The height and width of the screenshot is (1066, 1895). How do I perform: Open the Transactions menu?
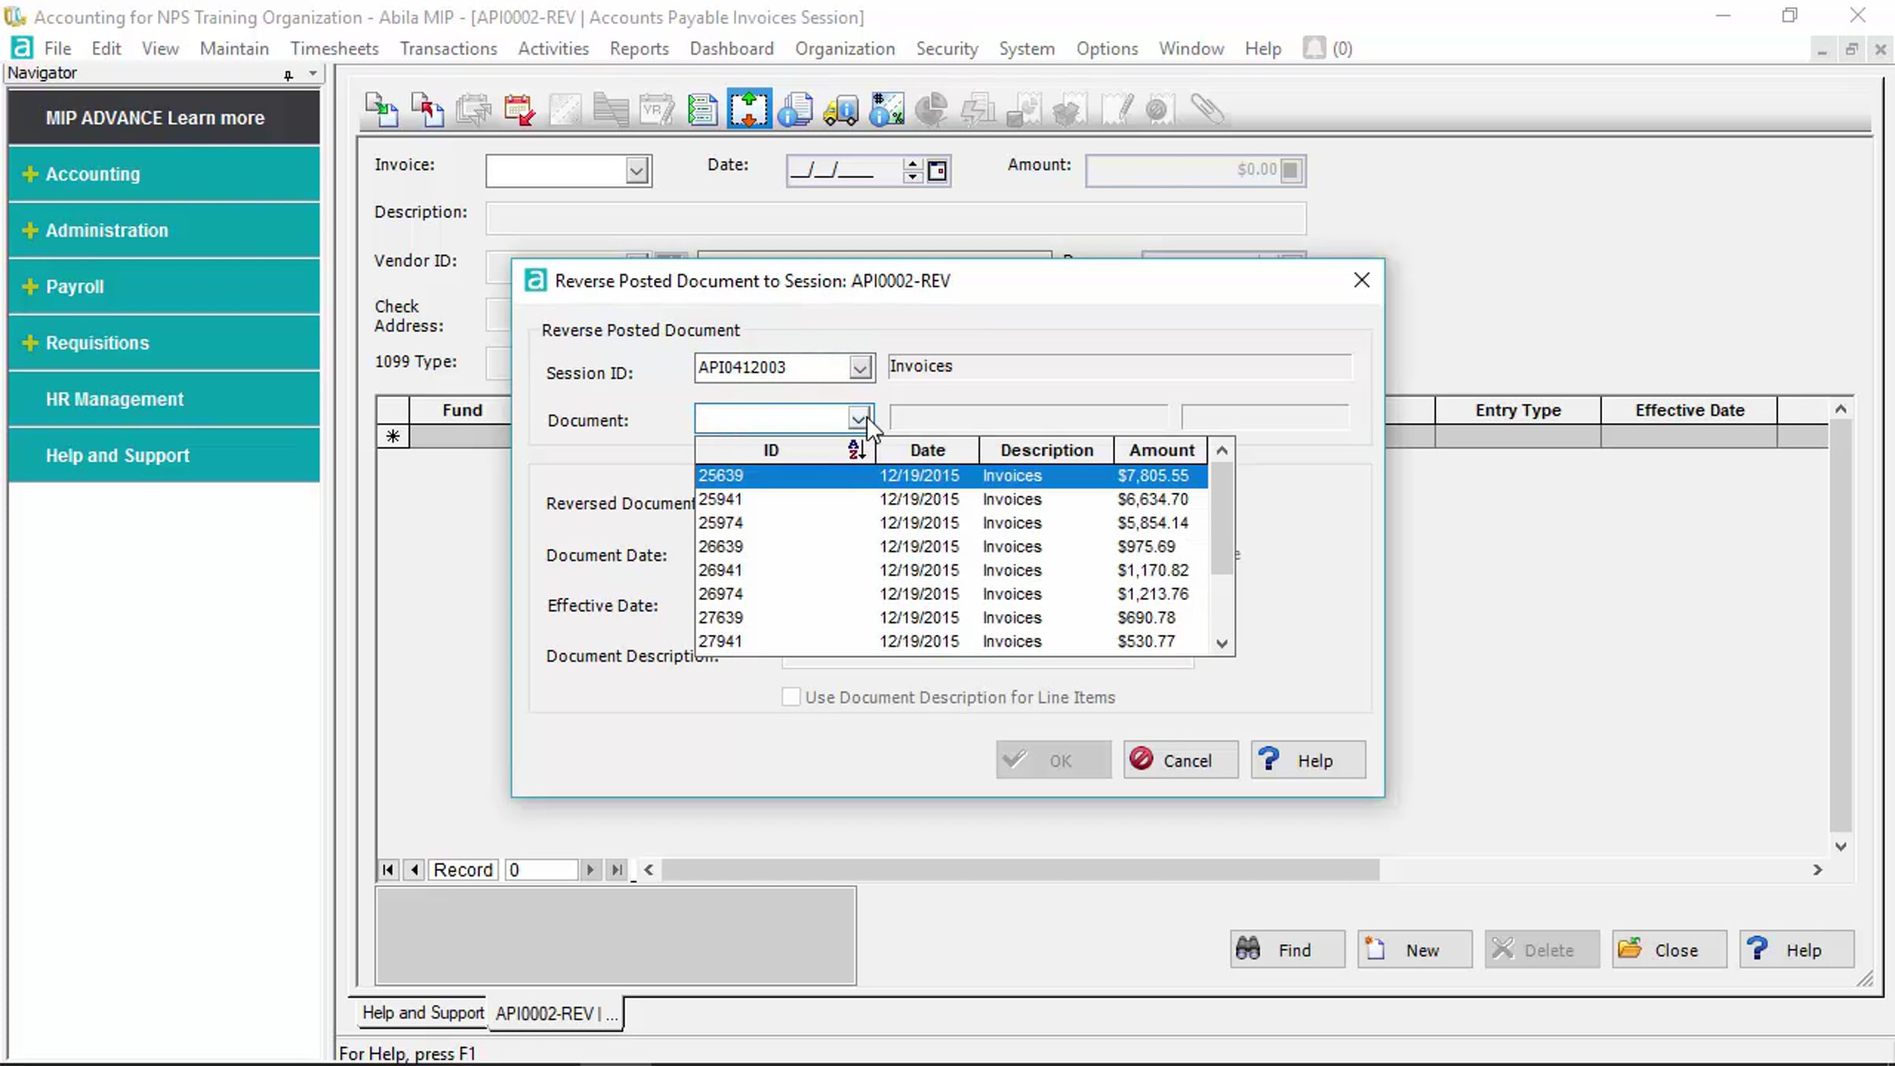(x=448, y=48)
